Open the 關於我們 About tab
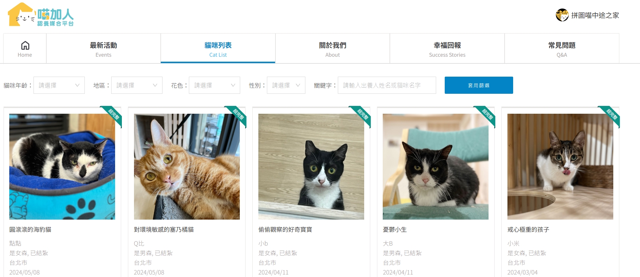This screenshot has width=640, height=277. 332,48
